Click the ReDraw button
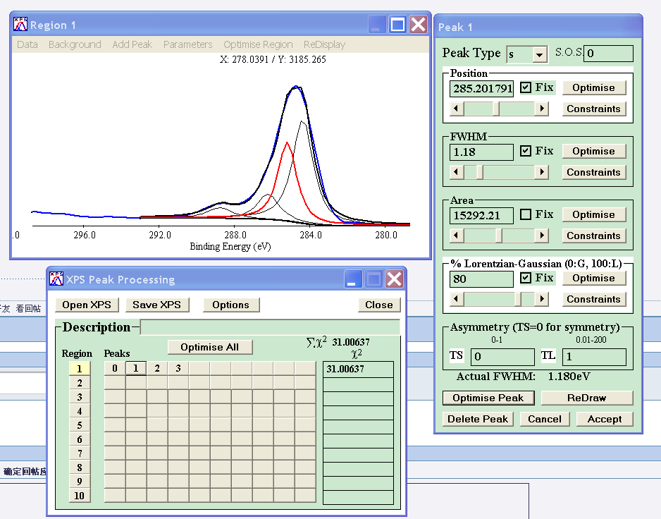 tap(587, 398)
